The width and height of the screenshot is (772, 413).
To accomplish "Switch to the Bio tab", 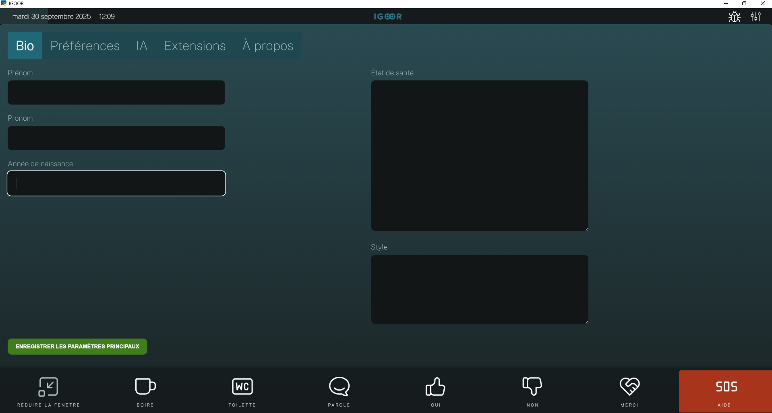I will (25, 46).
